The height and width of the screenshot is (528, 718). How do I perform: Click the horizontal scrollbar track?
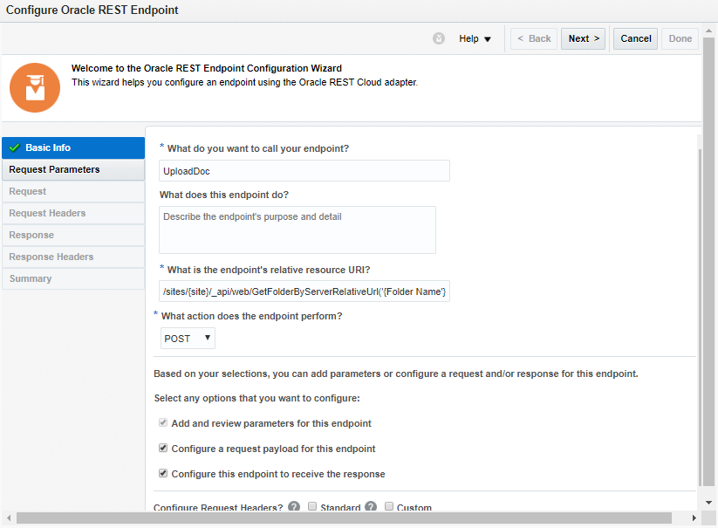pyautogui.click(x=349, y=519)
